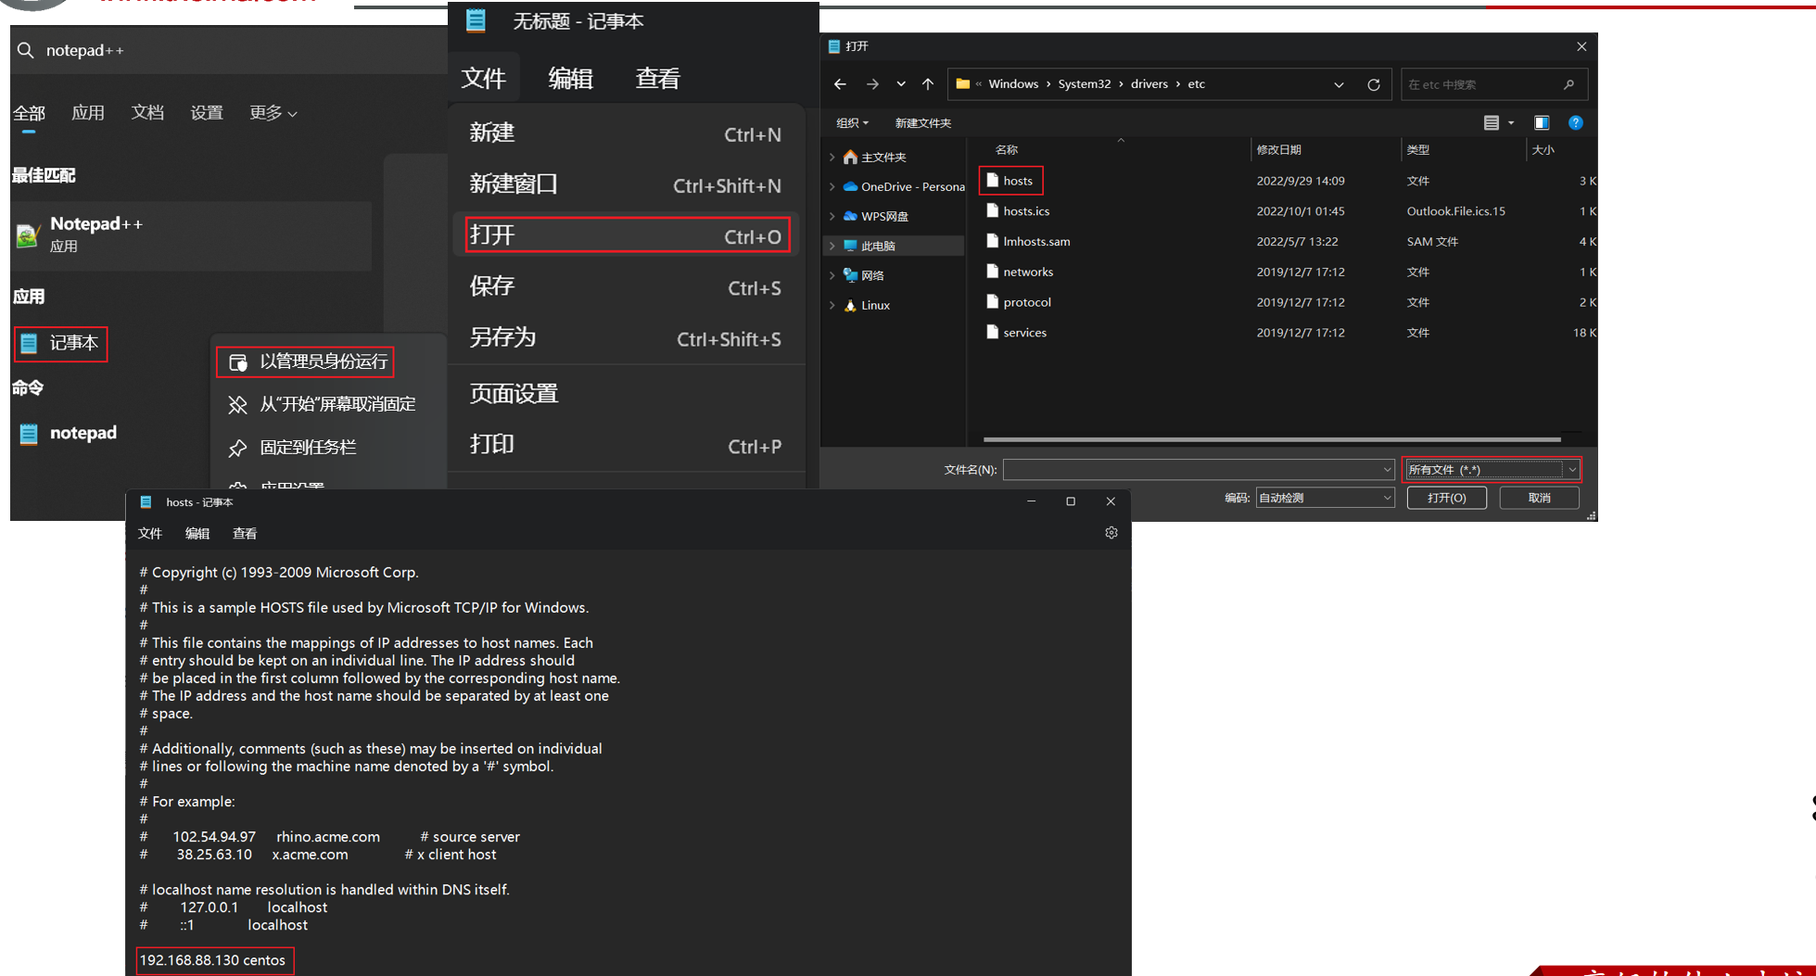Switch to the 应用 search tab
The width and height of the screenshot is (1816, 976).
tap(88, 113)
